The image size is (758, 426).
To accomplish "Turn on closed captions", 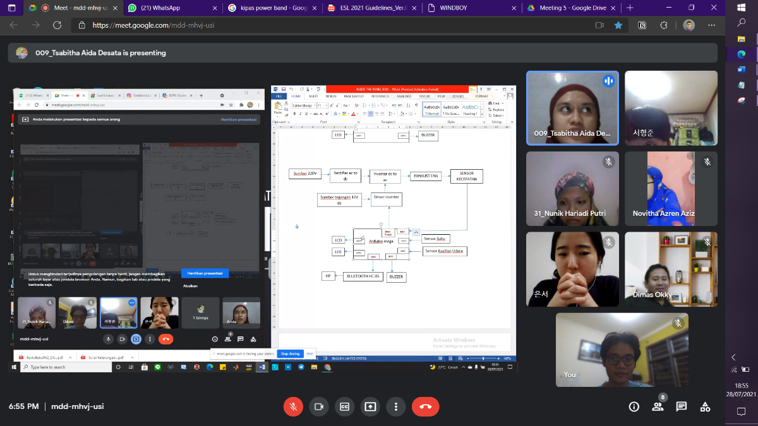I will 344,407.
